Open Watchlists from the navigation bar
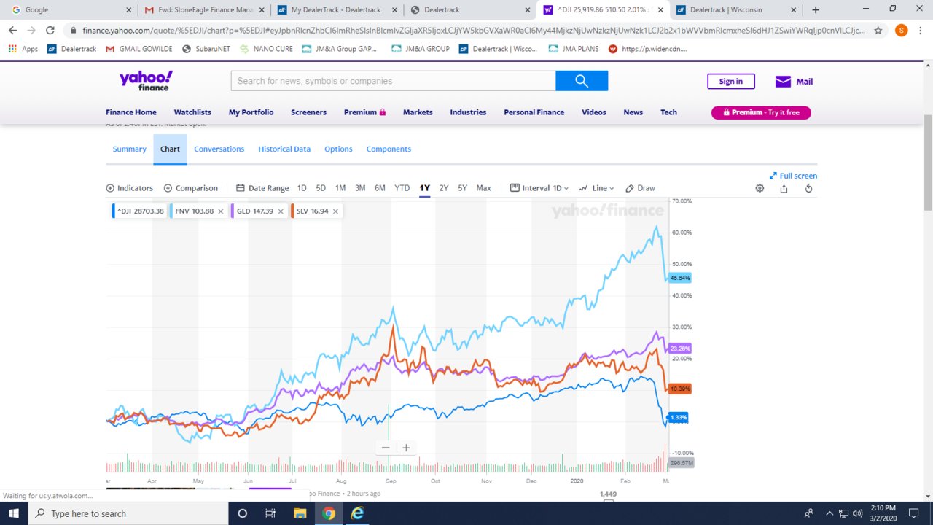 (x=192, y=112)
